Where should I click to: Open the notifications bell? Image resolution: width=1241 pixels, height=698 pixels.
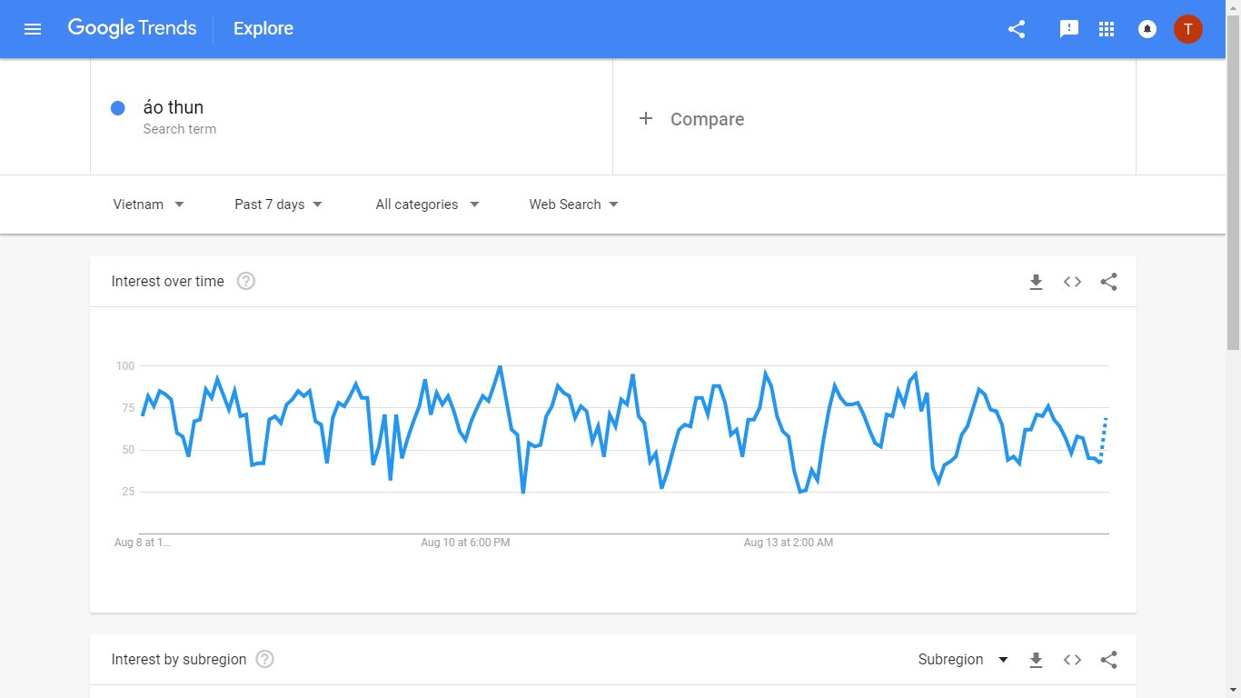[1147, 29]
